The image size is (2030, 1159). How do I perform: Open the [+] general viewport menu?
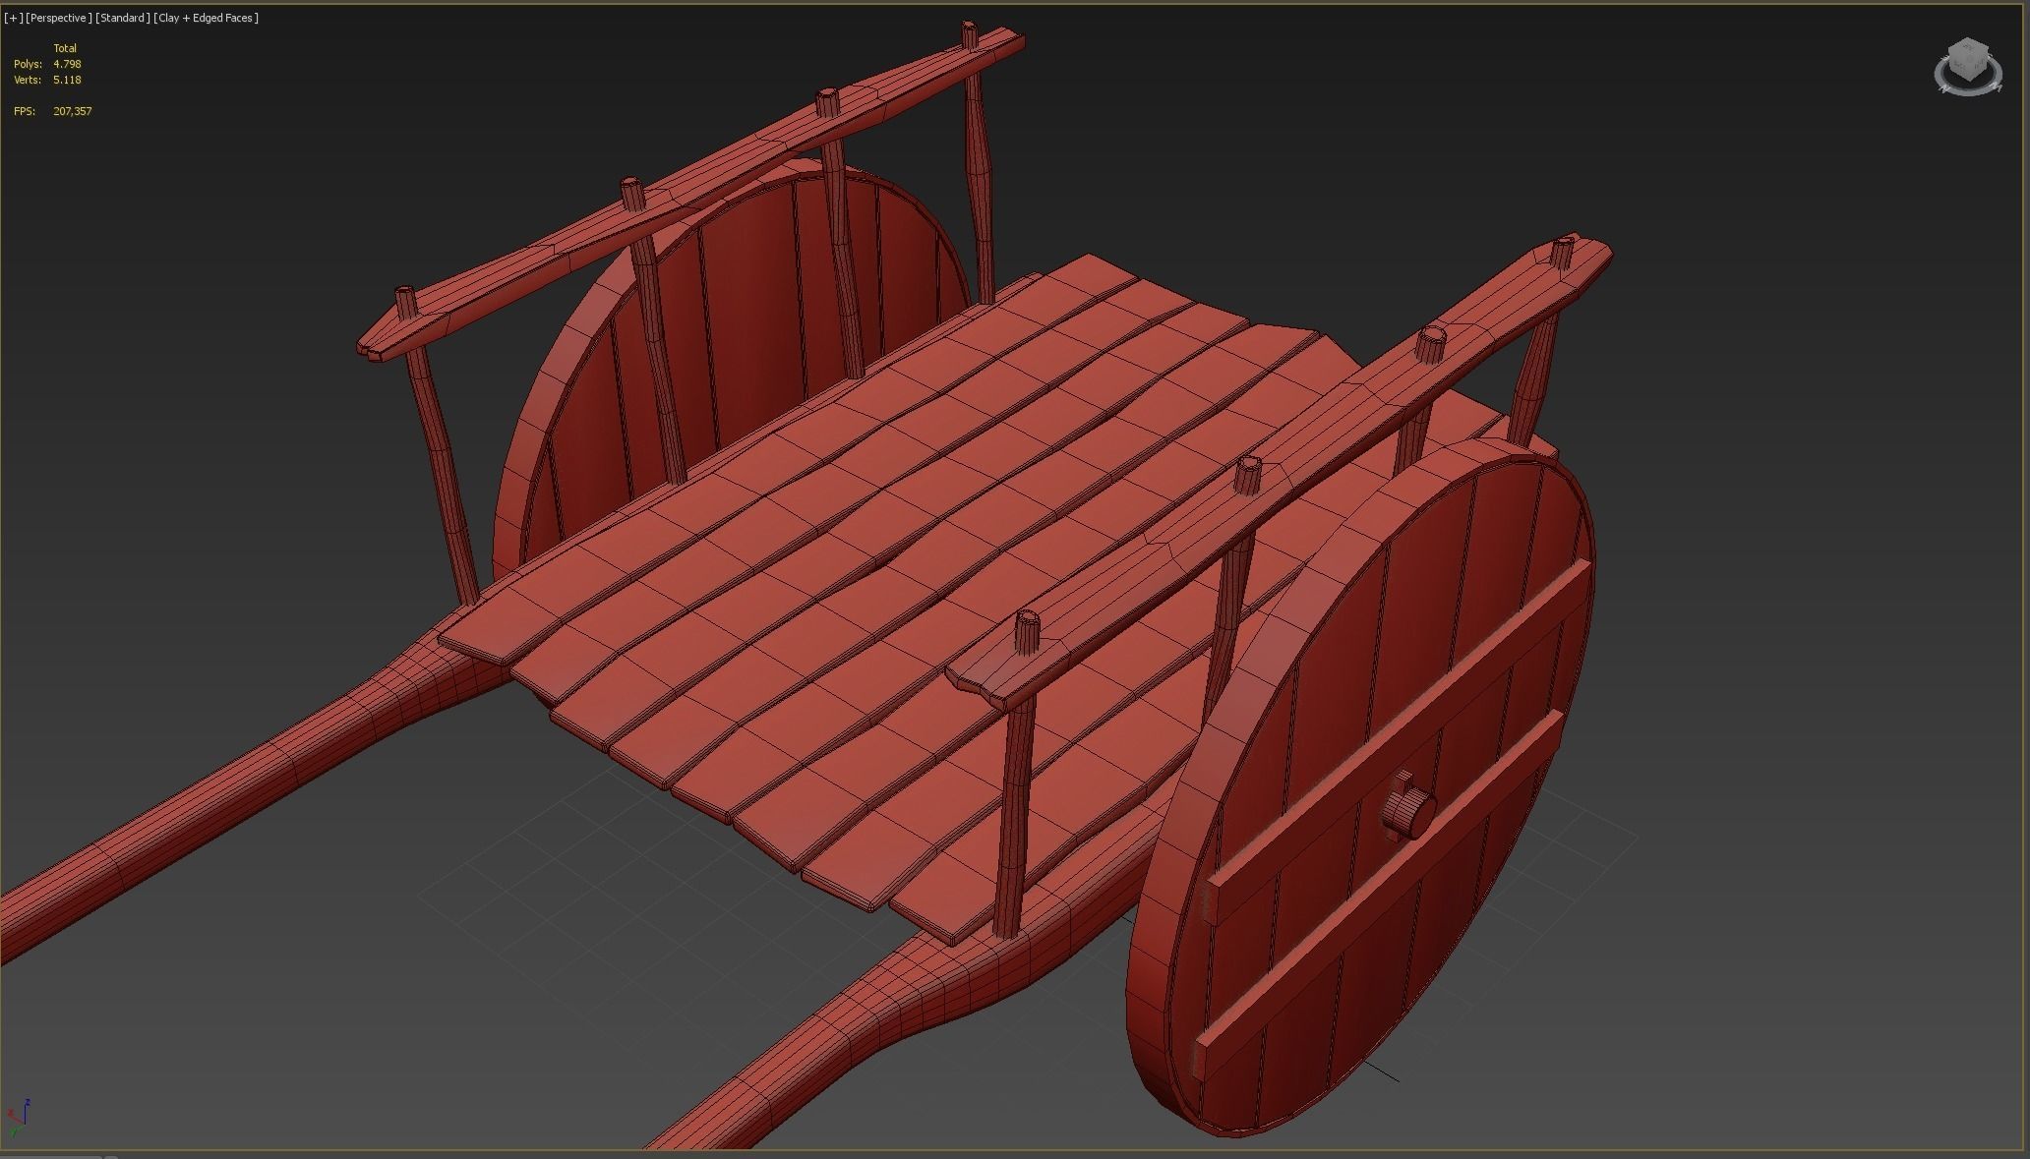pos(14,18)
